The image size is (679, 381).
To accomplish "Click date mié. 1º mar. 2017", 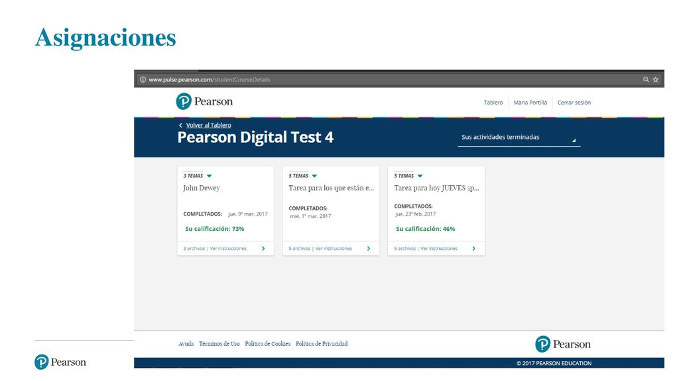I will click(310, 216).
